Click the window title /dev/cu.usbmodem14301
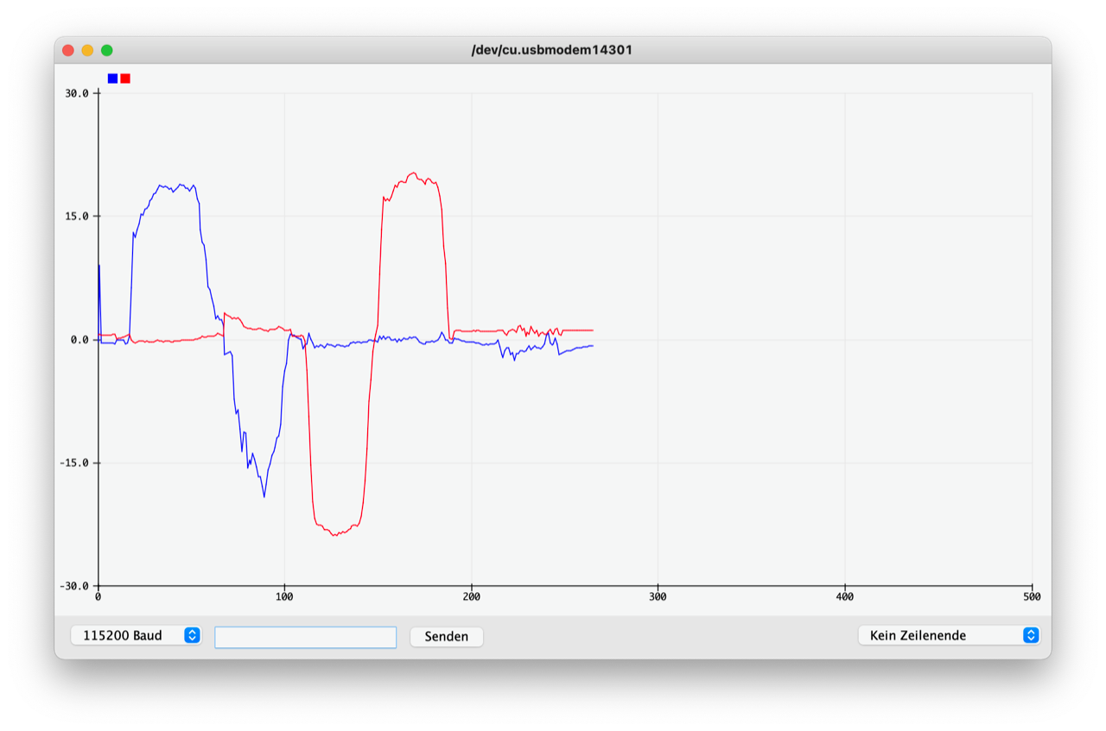 tap(552, 50)
